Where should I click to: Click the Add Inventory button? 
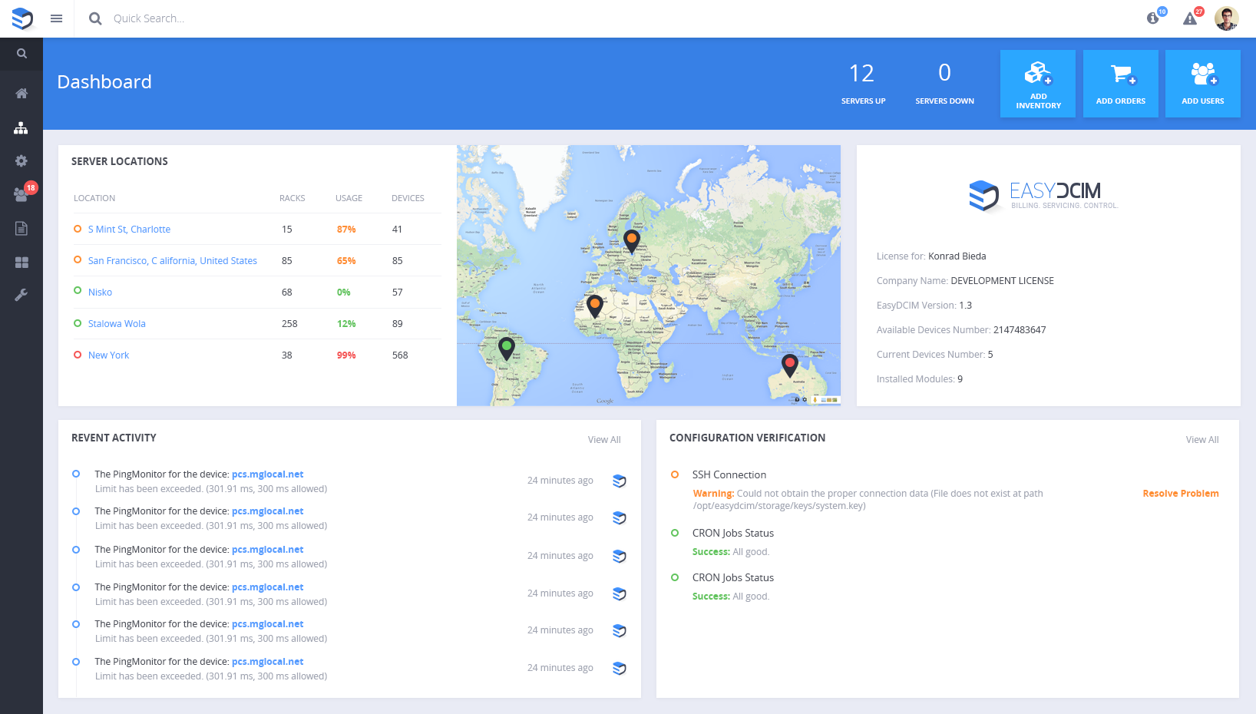coord(1038,84)
